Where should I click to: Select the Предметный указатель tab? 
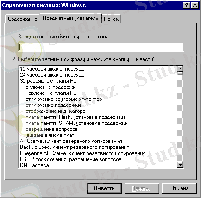coord(70,18)
